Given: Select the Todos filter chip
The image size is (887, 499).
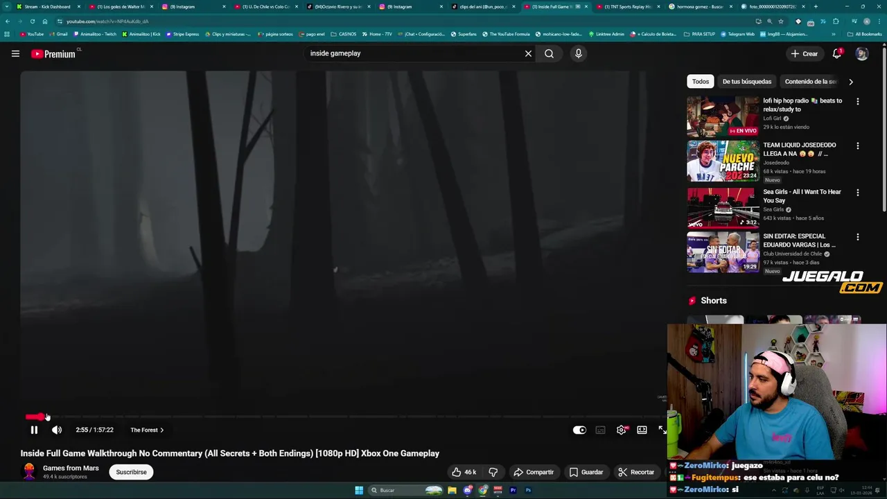Looking at the screenshot, I should [701, 81].
